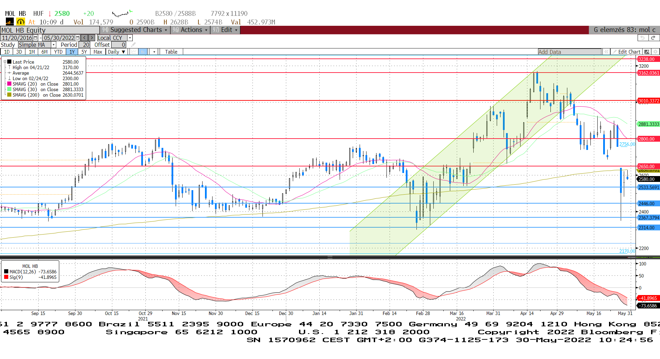
Task: Open chart style dropdown arrow
Action: [154, 52]
